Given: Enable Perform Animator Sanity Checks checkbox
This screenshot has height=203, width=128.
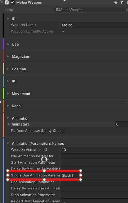Looking at the screenshot, I should [63, 131].
